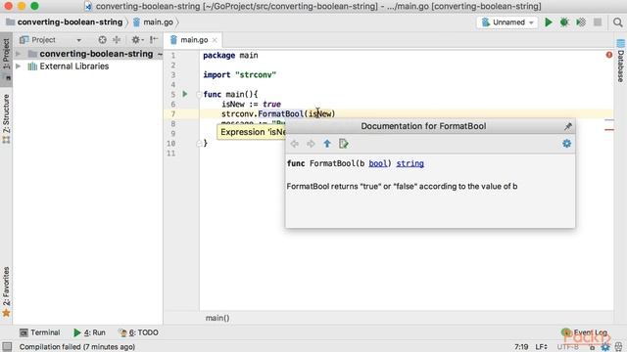This screenshot has width=627, height=352.
Task: Click main.go breadcrumb in navigation bar
Action: coord(153,22)
